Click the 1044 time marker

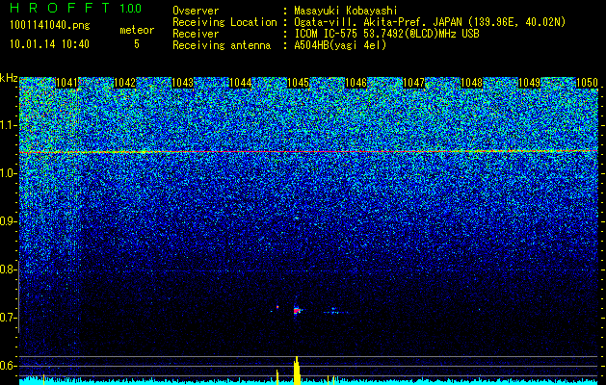(x=241, y=83)
